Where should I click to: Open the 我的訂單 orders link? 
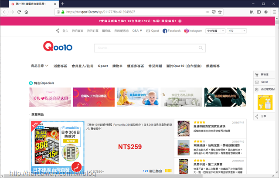(92, 31)
